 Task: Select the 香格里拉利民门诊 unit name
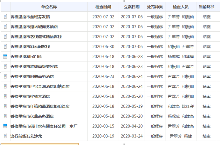click(x=26, y=57)
